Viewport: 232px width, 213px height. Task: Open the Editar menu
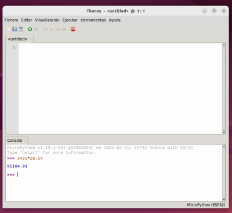click(27, 20)
